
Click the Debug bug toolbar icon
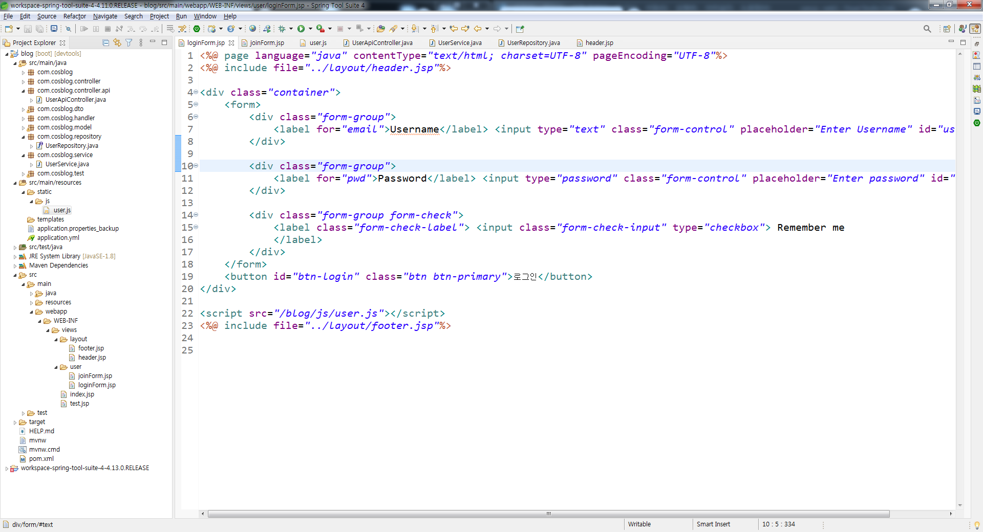pos(282,29)
